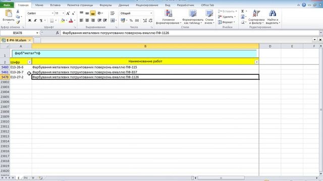Click the formula bar text

(116, 33)
